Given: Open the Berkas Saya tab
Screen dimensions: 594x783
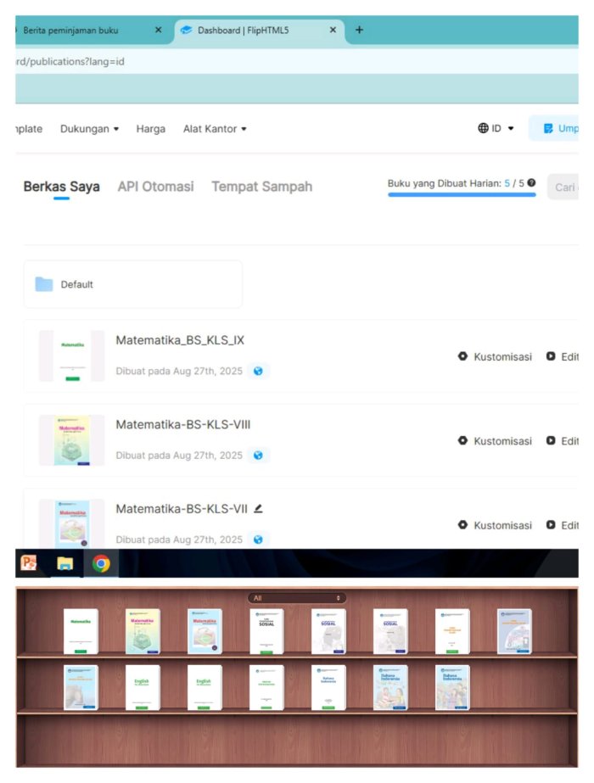Looking at the screenshot, I should click(61, 187).
